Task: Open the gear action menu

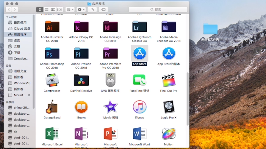Action: [x=81, y=10]
